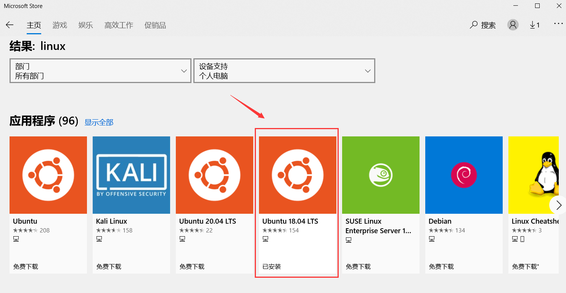Click 免费下载 under Ubuntu 20.04 LTS

(192, 267)
